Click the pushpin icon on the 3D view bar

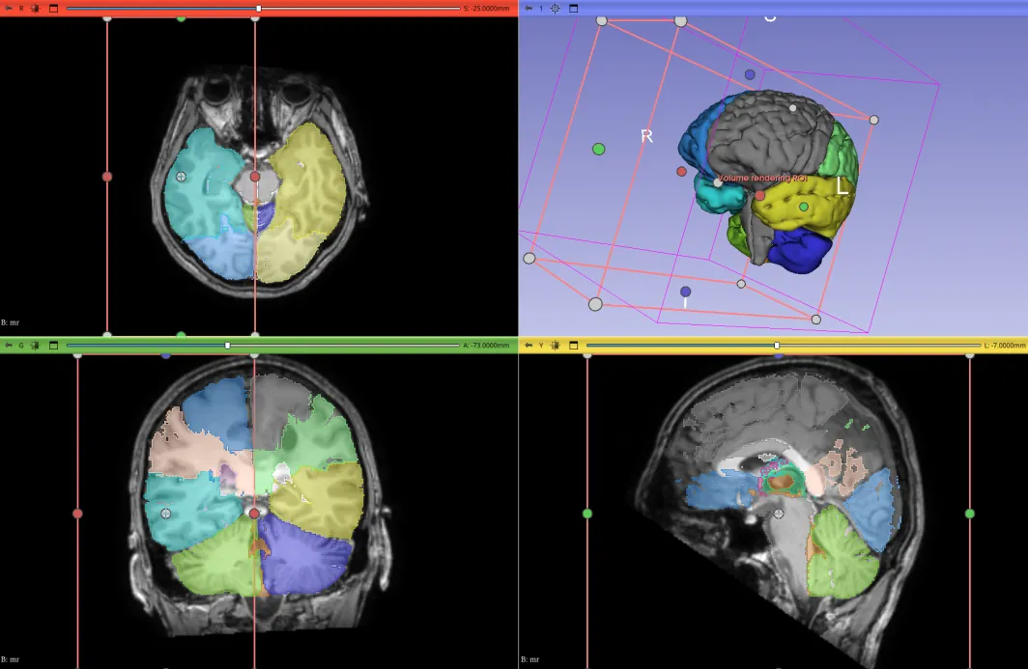[x=529, y=8]
